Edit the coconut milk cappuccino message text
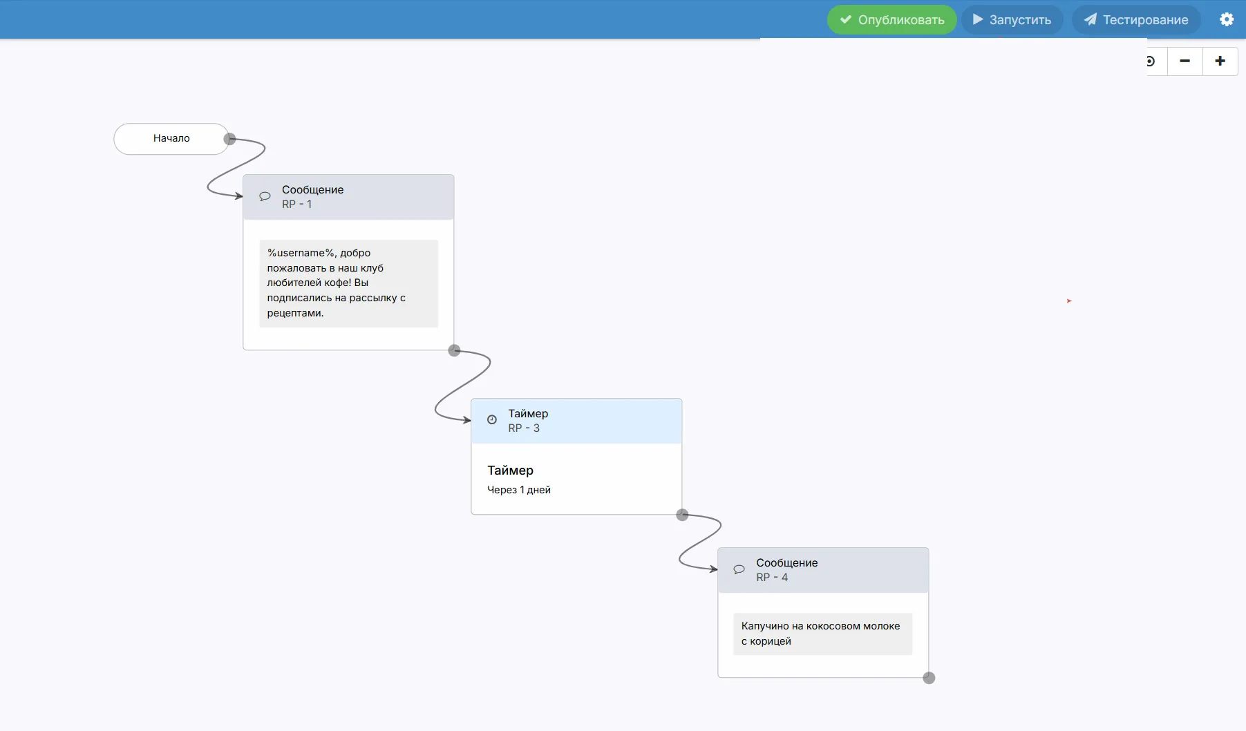The image size is (1246, 731). 822,634
